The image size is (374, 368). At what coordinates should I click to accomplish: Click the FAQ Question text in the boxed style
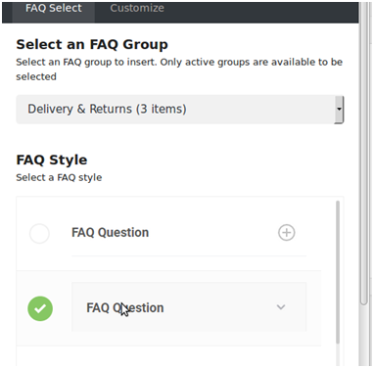click(125, 307)
